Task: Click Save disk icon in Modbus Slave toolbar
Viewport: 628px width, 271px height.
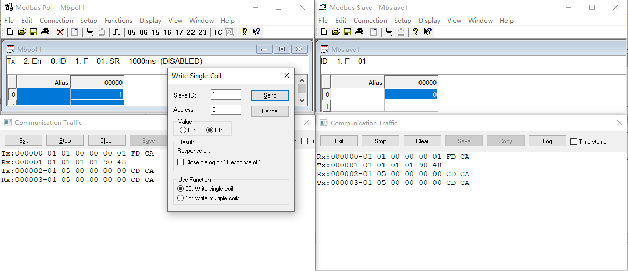Action: click(347, 32)
